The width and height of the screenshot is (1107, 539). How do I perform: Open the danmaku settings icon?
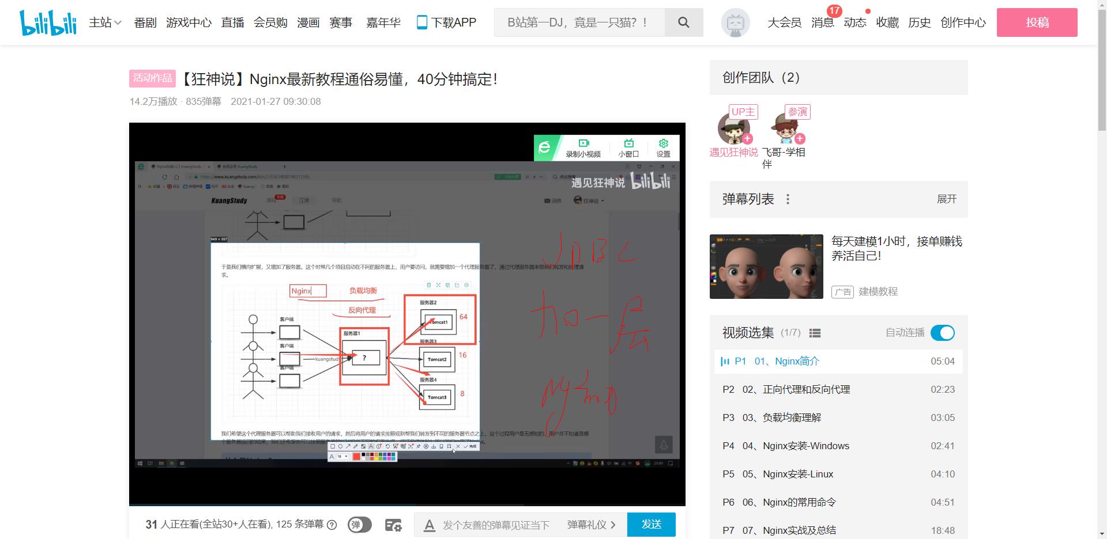(393, 525)
